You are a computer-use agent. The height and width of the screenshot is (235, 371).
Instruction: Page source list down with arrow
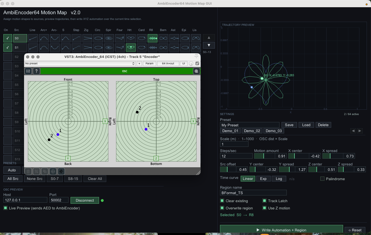tap(209, 45)
